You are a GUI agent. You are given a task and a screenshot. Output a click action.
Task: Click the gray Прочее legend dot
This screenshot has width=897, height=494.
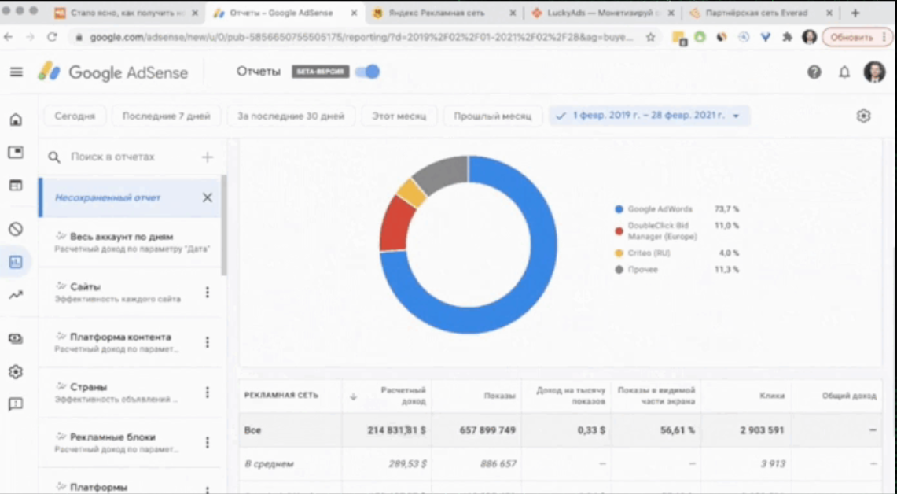pyautogui.click(x=619, y=270)
